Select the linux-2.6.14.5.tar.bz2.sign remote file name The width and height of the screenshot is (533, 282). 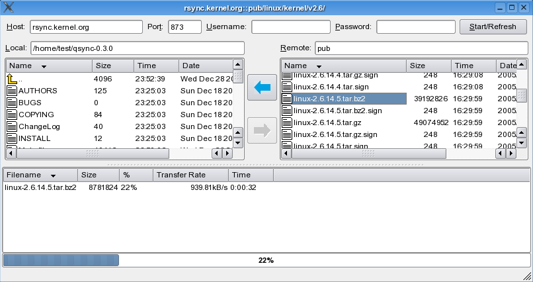(x=337, y=111)
